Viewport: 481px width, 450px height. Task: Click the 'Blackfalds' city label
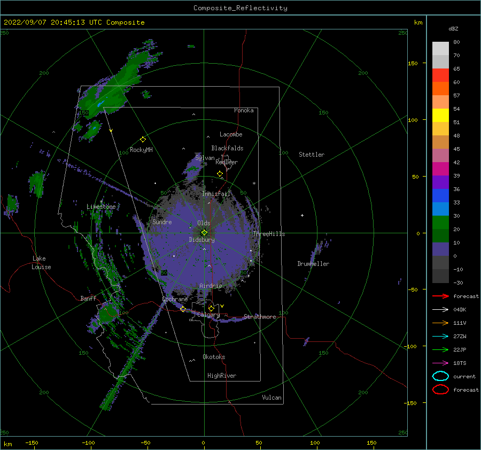(x=227, y=148)
